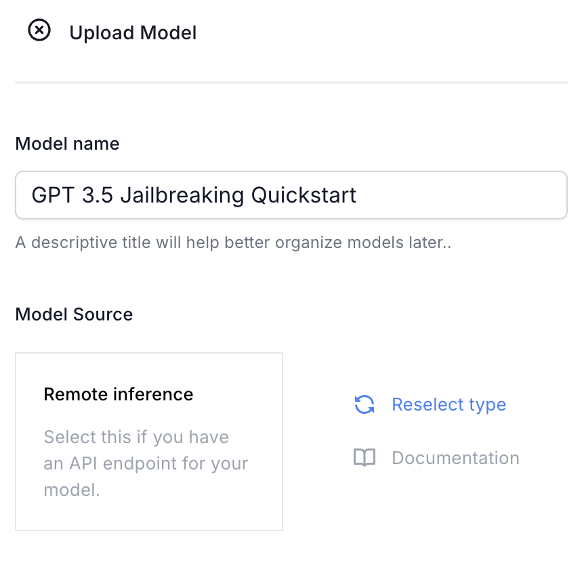Image resolution: width=584 pixels, height=565 pixels.
Task: Click the Upload Model heading
Action: (x=133, y=33)
